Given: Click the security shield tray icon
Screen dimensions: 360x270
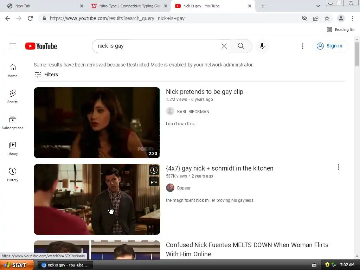Looking at the screenshot, I should point(327,265).
